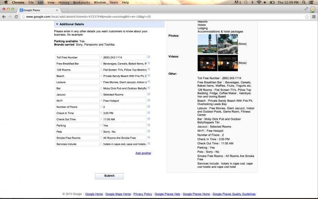Open the Edit menu

pyautogui.click(x=40, y=3)
